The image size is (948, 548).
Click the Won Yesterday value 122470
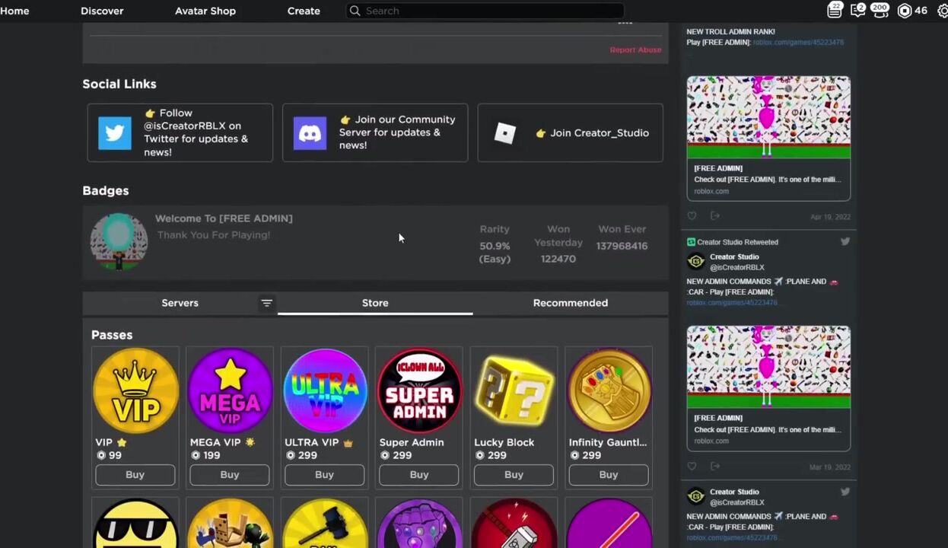[x=558, y=259]
